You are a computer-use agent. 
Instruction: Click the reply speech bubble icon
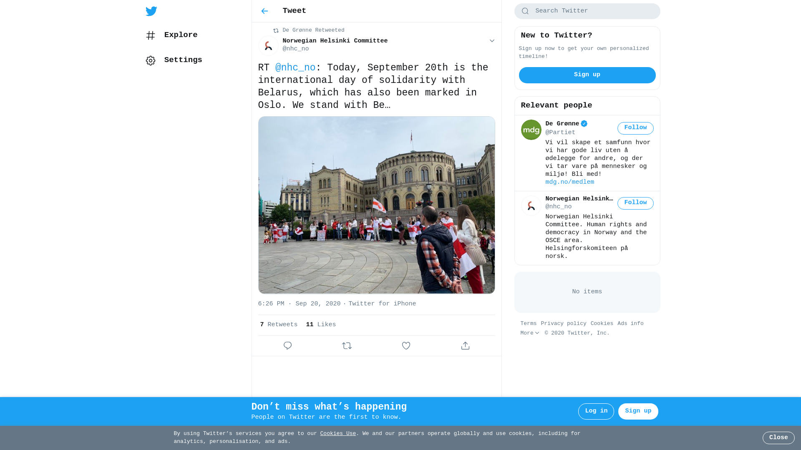(x=287, y=346)
